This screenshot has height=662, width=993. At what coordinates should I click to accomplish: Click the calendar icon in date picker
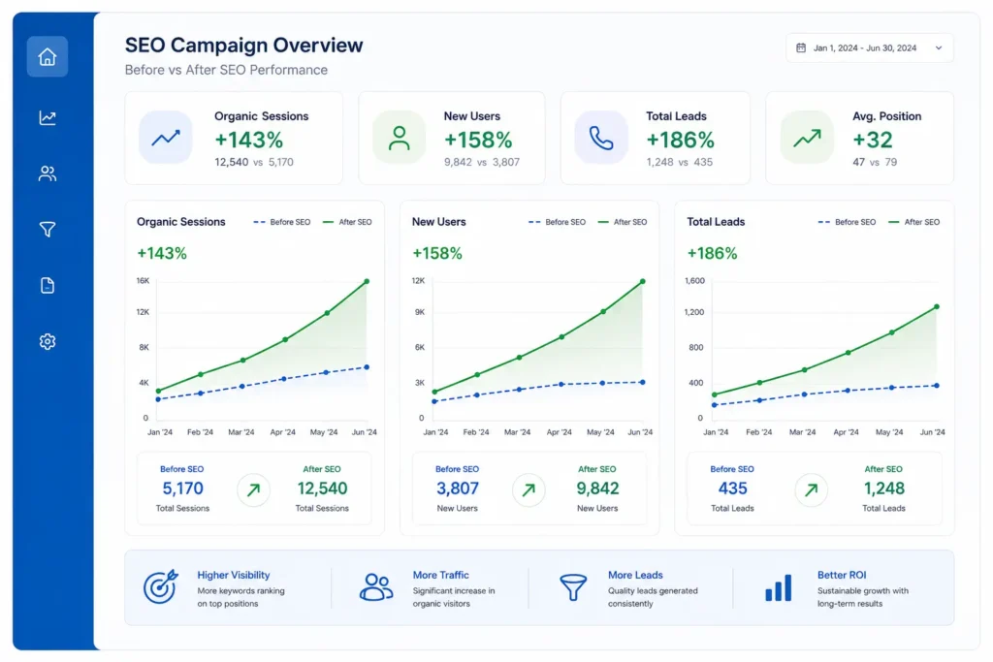(801, 48)
